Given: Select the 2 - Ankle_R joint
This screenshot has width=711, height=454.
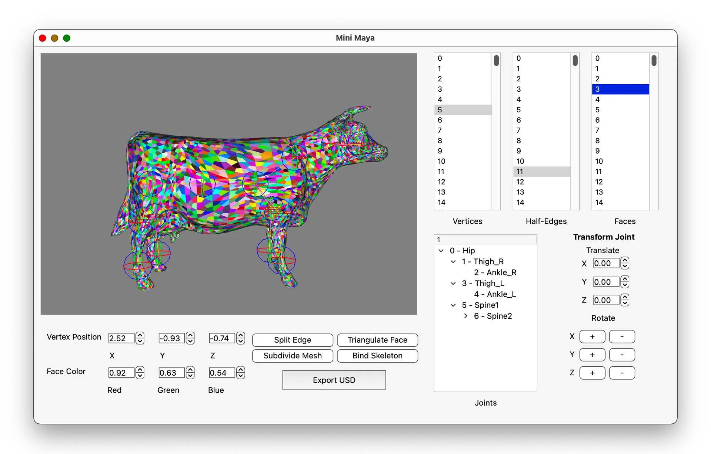Looking at the screenshot, I should (x=495, y=272).
